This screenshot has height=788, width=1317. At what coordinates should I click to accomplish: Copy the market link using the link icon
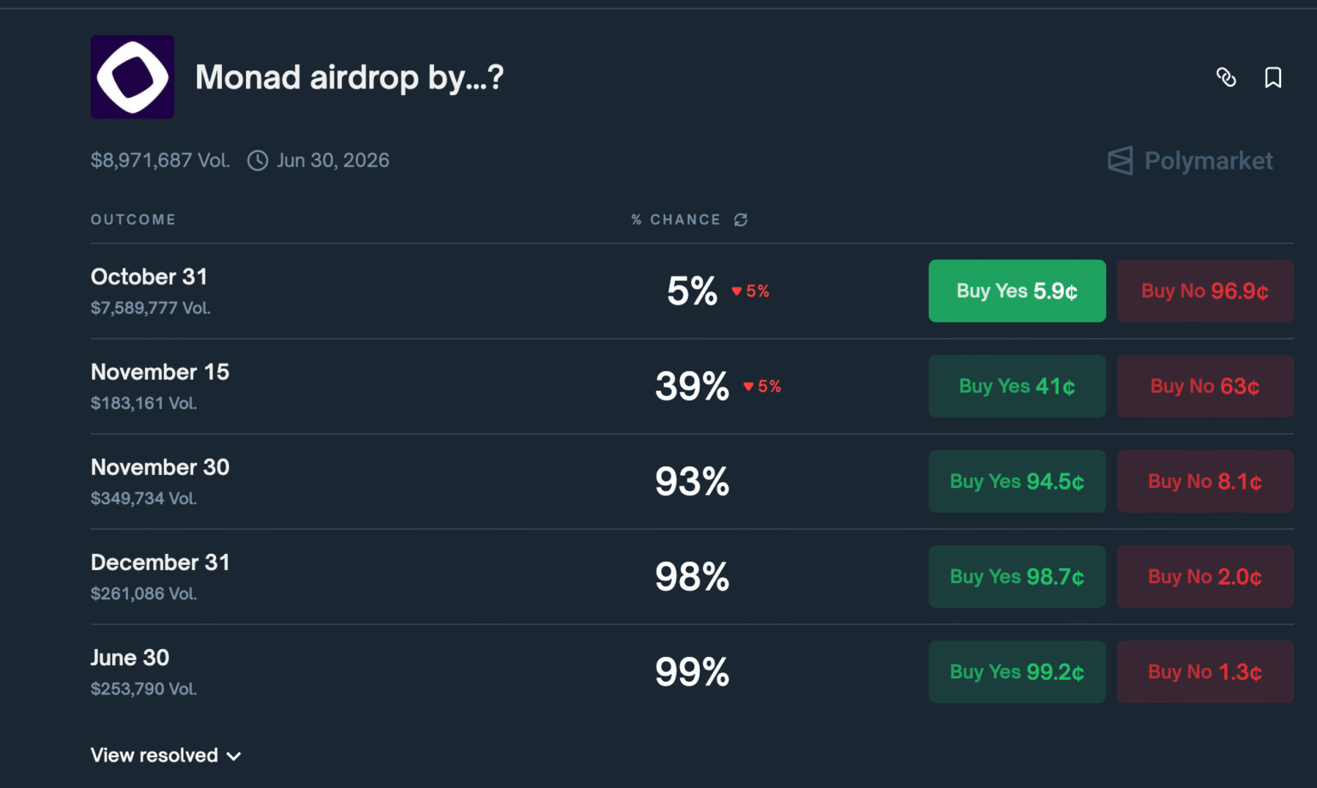coord(1226,77)
